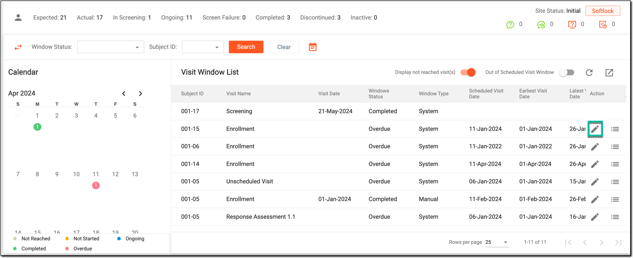This screenshot has height=258, width=633.
Task: Edit the Response Assessment 1.1 row
Action: pyautogui.click(x=595, y=217)
